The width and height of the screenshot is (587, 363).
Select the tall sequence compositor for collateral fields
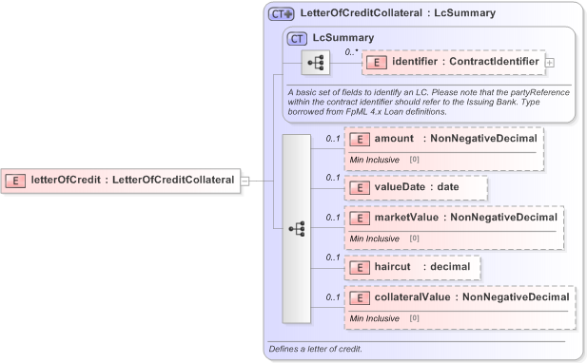[297, 228]
